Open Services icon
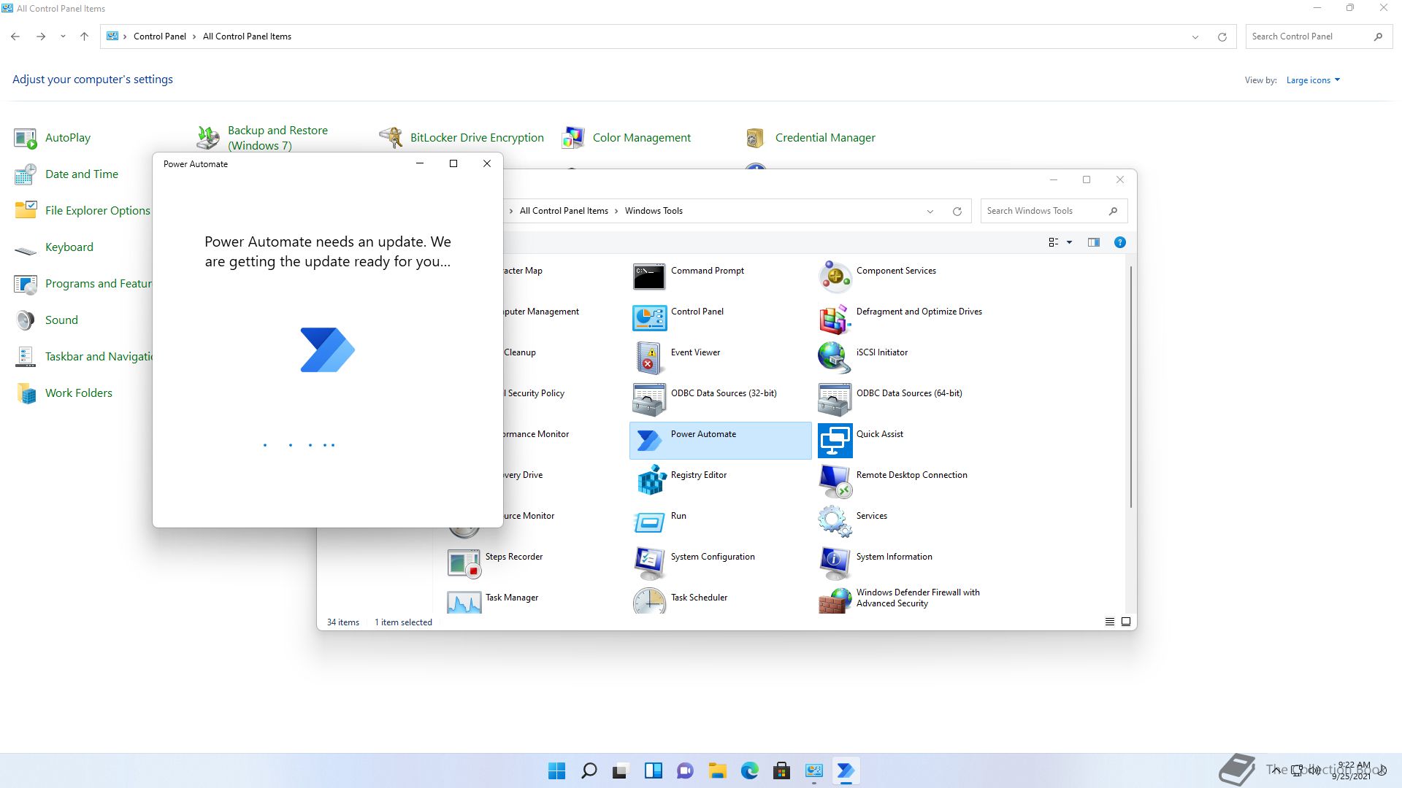1402x788 pixels. 835,522
